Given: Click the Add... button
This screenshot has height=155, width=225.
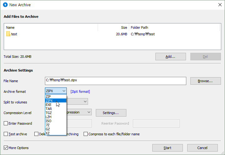Looking at the screenshot, I should click(170, 57).
